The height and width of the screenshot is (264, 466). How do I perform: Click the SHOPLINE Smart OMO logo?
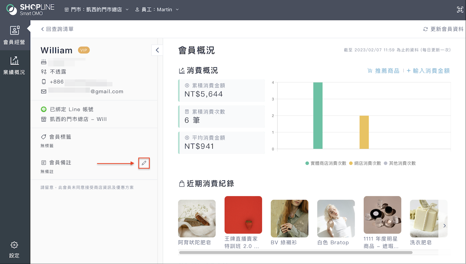(x=30, y=10)
